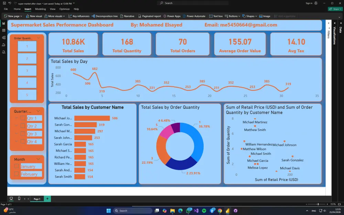Screen dimensions: 344x215
Task: Select the Page 1 tab
Action: pyautogui.click(x=37, y=199)
